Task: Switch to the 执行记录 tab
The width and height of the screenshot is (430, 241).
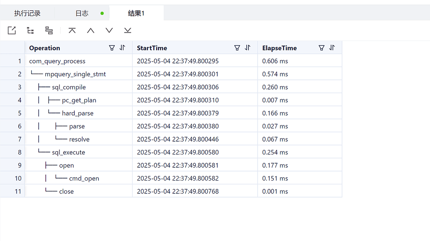Action: point(27,13)
